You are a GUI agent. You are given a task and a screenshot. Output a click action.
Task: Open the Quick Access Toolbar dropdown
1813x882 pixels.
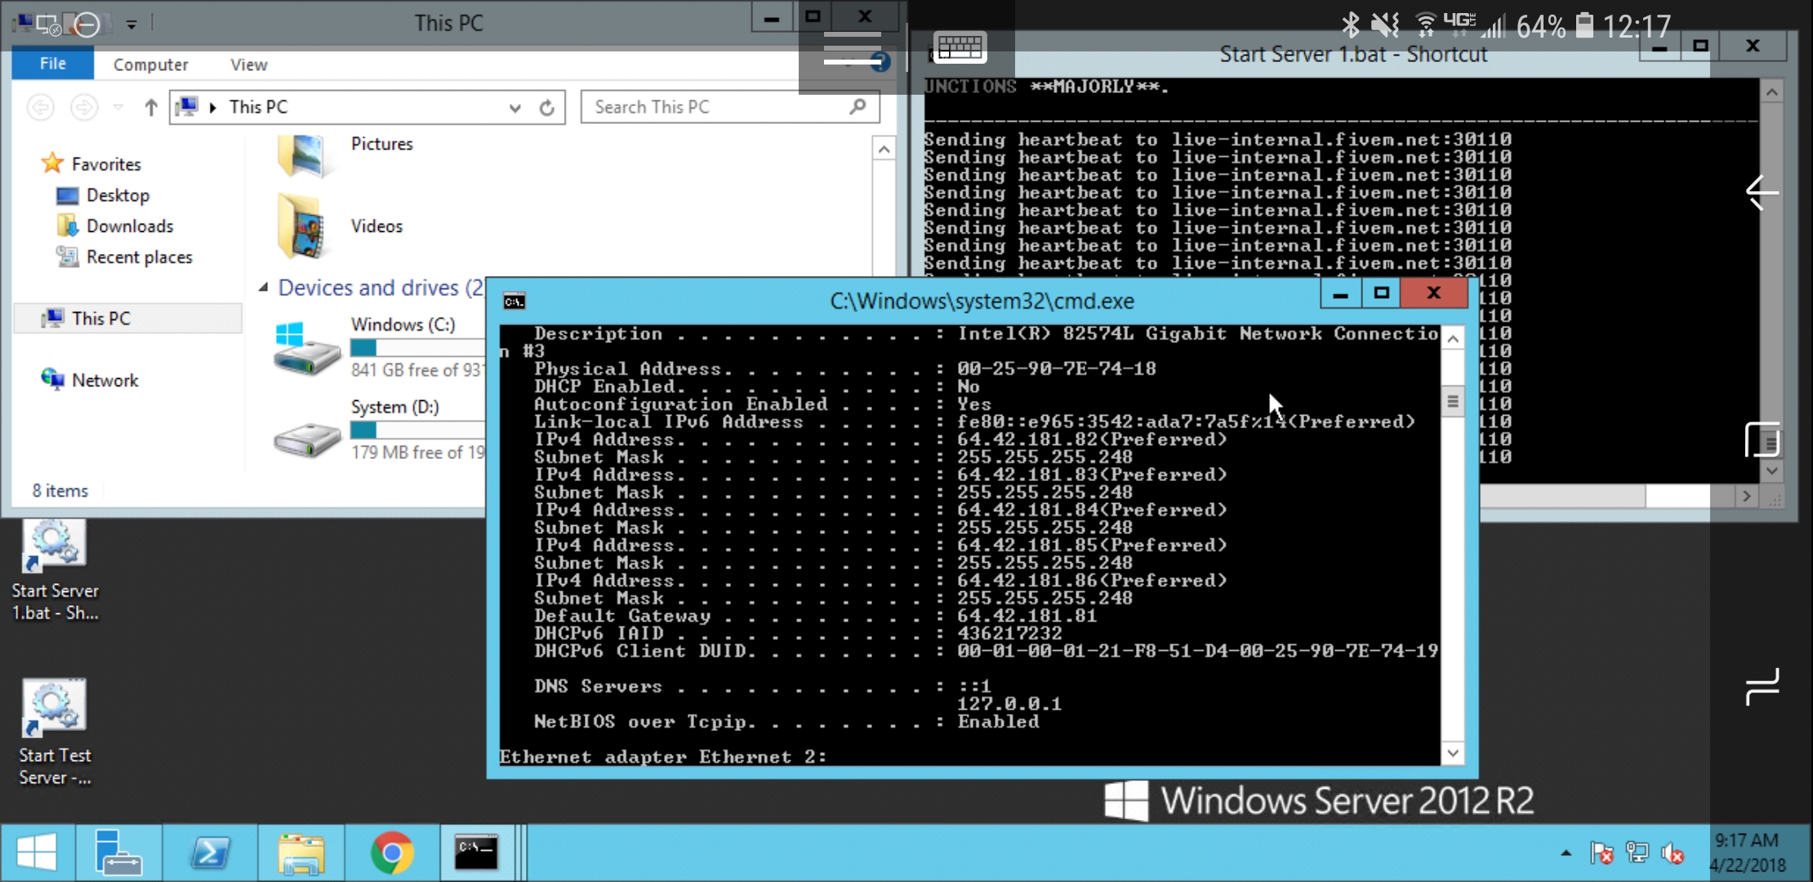(x=131, y=24)
